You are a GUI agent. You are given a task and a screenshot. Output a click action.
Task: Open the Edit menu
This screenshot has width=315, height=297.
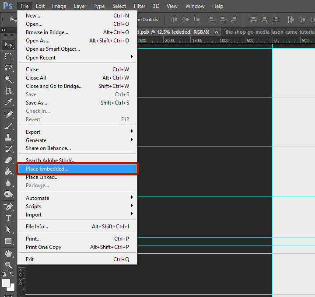pyautogui.click(x=40, y=6)
